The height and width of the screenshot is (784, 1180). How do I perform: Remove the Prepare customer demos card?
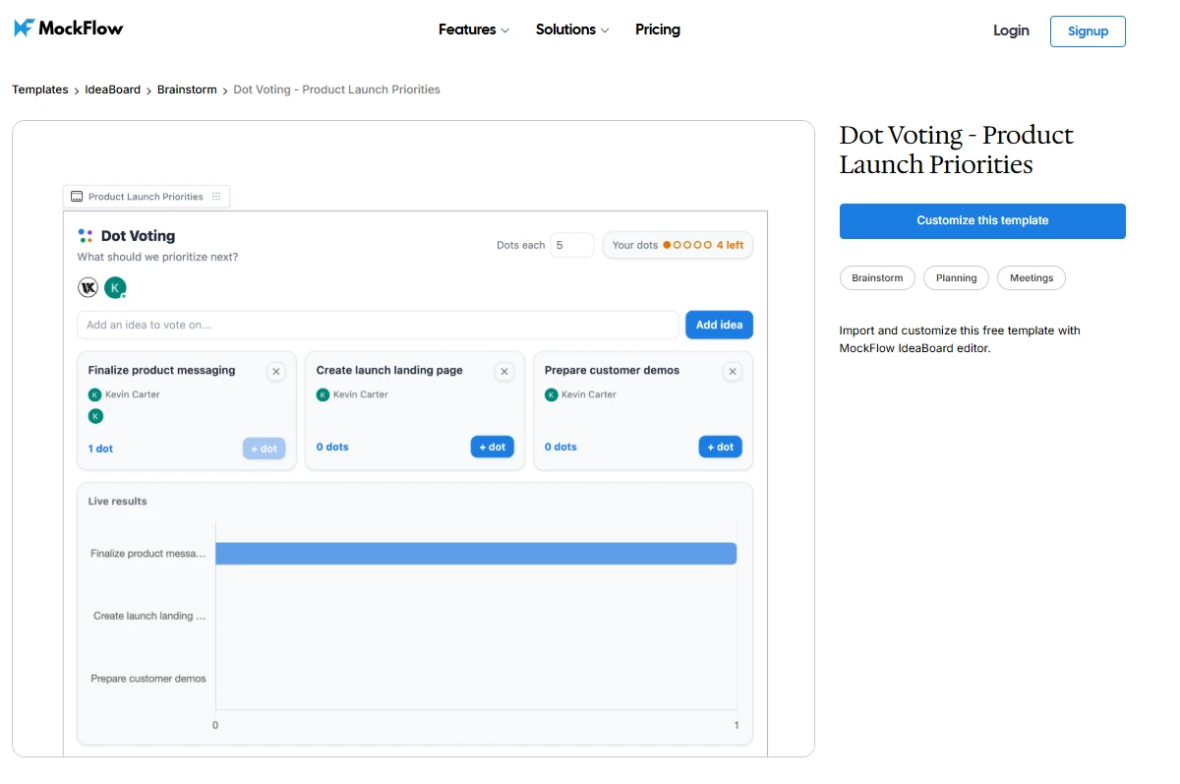tap(733, 371)
